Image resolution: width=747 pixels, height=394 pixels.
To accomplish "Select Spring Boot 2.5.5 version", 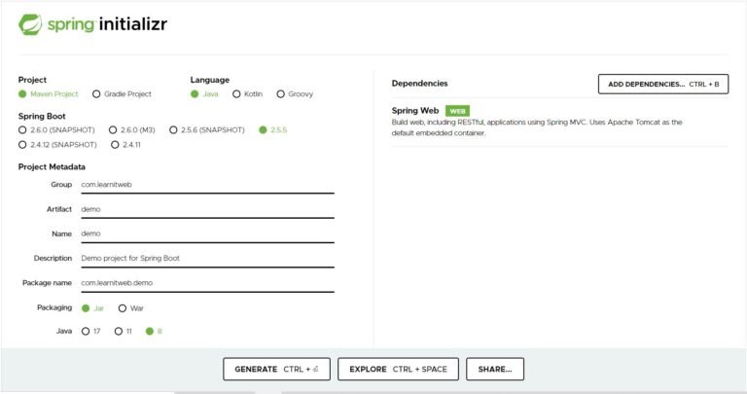I will (273, 129).
